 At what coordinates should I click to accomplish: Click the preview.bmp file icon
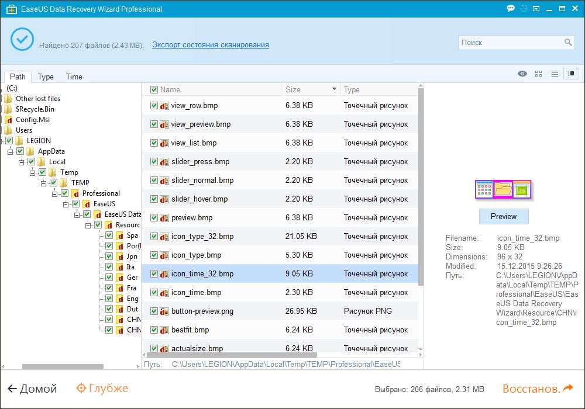(164, 218)
